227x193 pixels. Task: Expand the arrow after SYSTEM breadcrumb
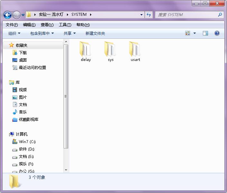91,14
